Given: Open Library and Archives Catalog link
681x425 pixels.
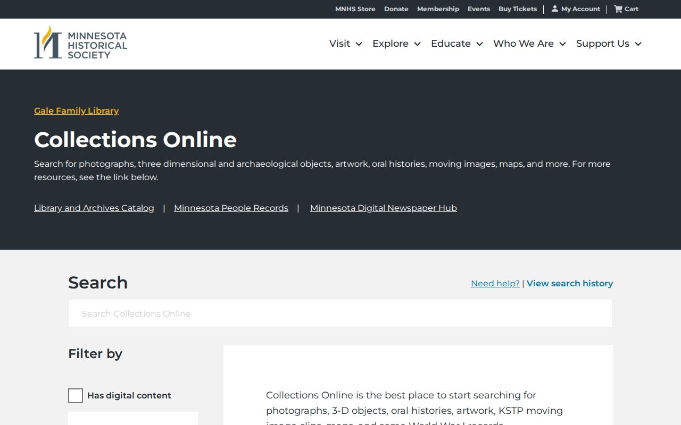Looking at the screenshot, I should (x=94, y=208).
